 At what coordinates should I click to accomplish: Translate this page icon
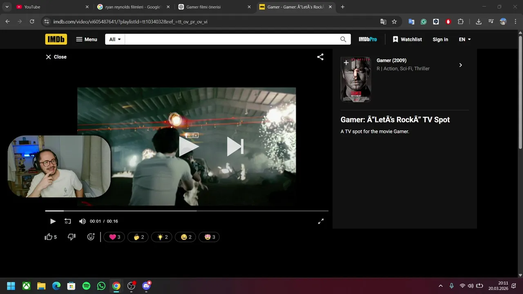[383, 22]
